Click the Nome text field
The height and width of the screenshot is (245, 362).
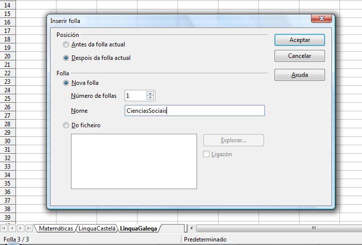pyautogui.click(x=194, y=111)
